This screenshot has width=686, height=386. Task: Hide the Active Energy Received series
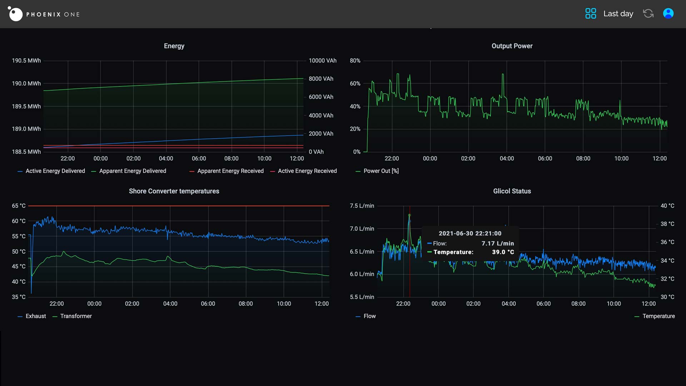point(307,171)
